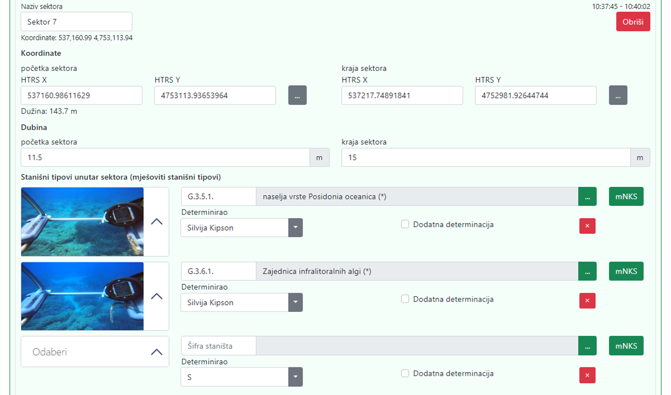Image resolution: width=671 pixels, height=395 pixels.
Task: Check Dodatna determinacija in the empty row
Action: point(405,374)
